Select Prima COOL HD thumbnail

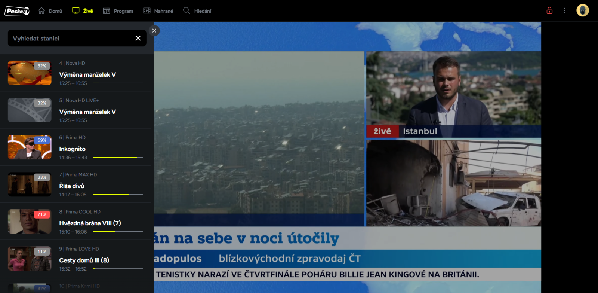coord(30,222)
